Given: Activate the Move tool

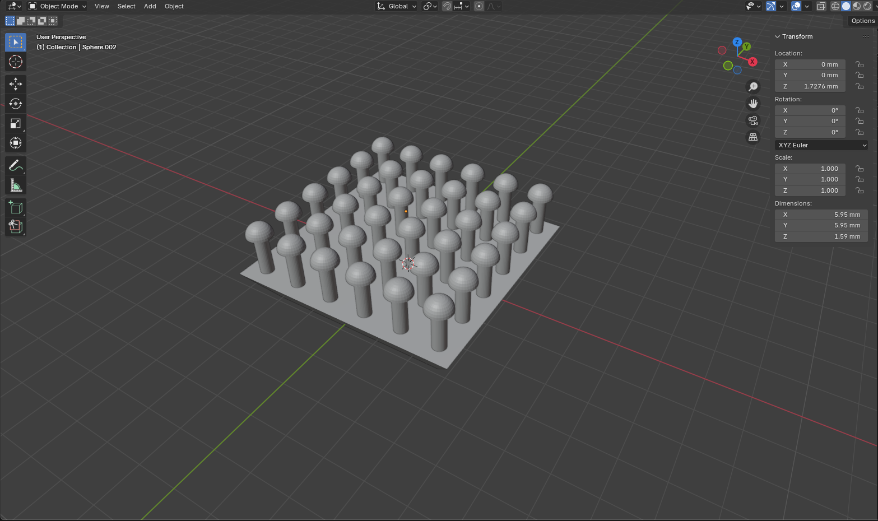Looking at the screenshot, I should pos(16,84).
